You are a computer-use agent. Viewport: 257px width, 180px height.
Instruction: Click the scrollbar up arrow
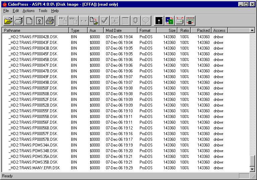pyautogui.click(x=252, y=30)
